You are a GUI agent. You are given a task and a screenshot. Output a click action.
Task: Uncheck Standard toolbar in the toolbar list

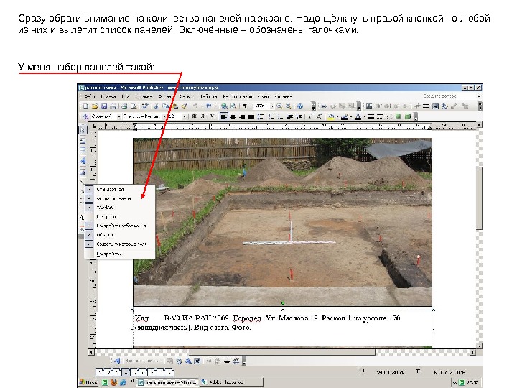pos(119,190)
